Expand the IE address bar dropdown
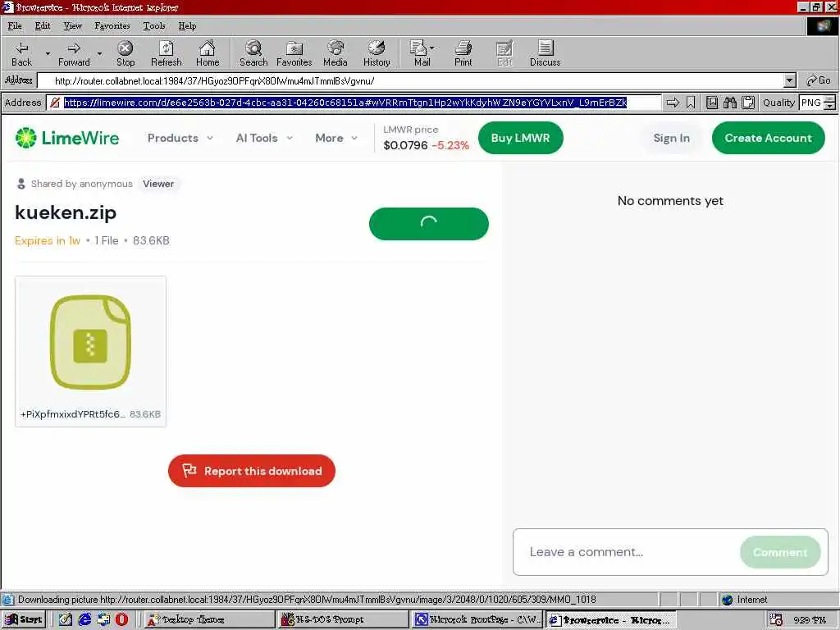The height and width of the screenshot is (630, 840). 790,81
